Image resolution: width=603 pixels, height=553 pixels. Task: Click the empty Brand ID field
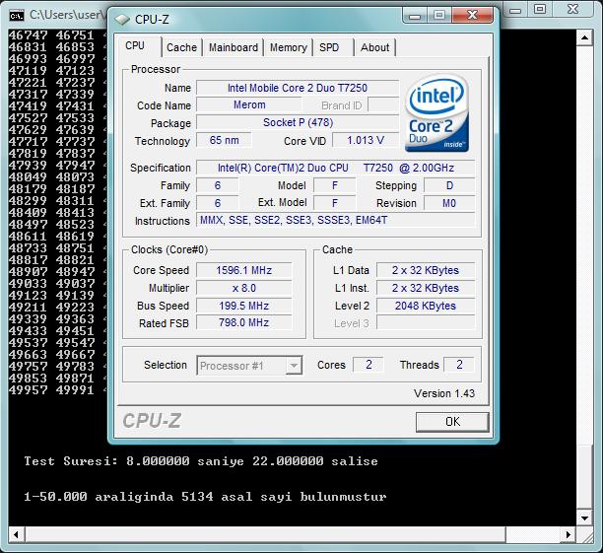[x=383, y=104]
